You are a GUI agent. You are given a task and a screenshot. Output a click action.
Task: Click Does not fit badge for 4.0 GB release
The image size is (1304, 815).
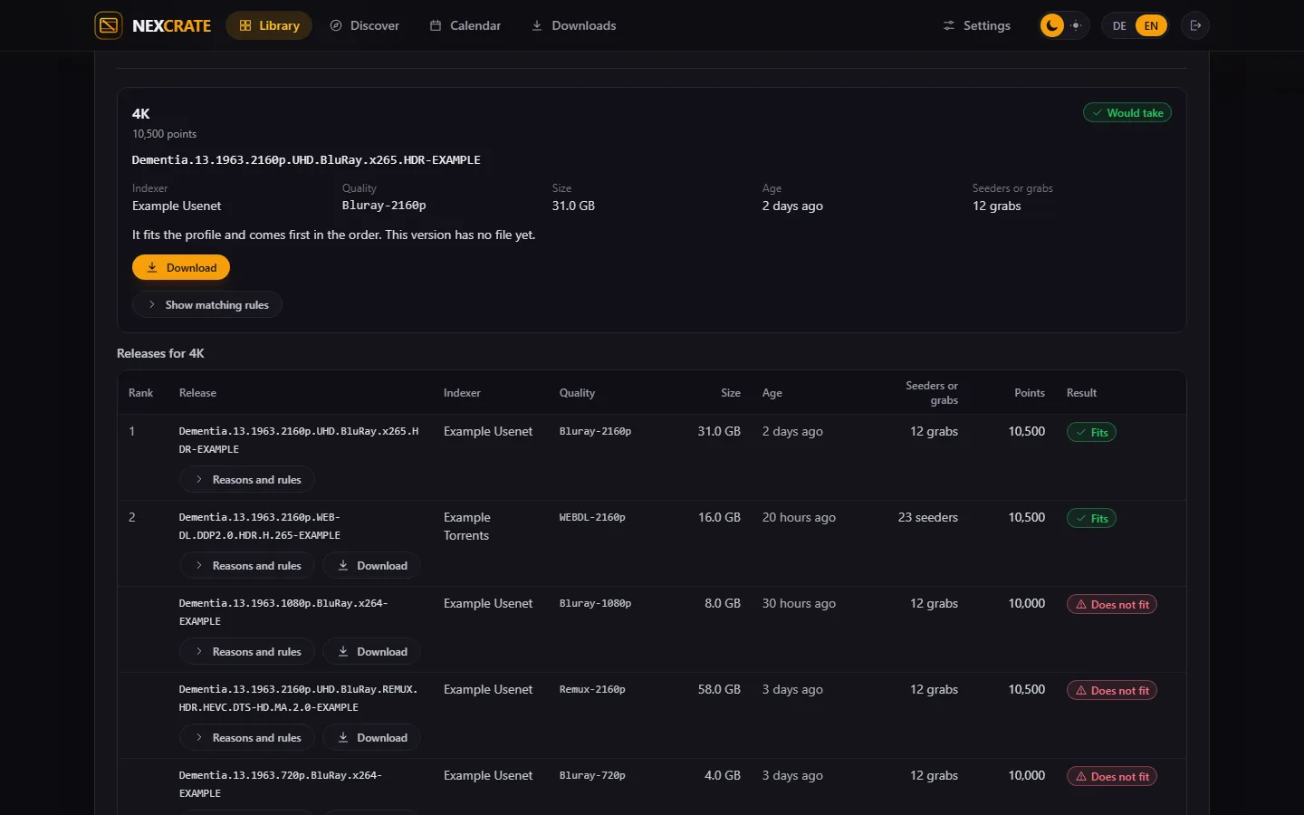click(x=1112, y=777)
